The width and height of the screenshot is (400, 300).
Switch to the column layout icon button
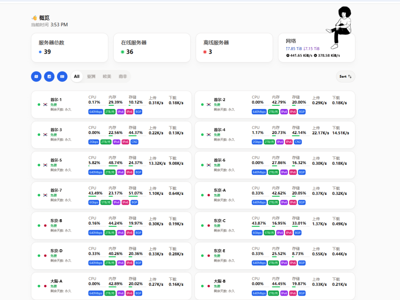click(x=62, y=77)
